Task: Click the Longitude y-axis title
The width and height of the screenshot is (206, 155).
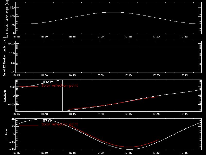Action: click(x=5, y=96)
